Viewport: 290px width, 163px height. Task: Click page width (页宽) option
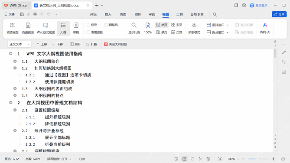[176, 33]
